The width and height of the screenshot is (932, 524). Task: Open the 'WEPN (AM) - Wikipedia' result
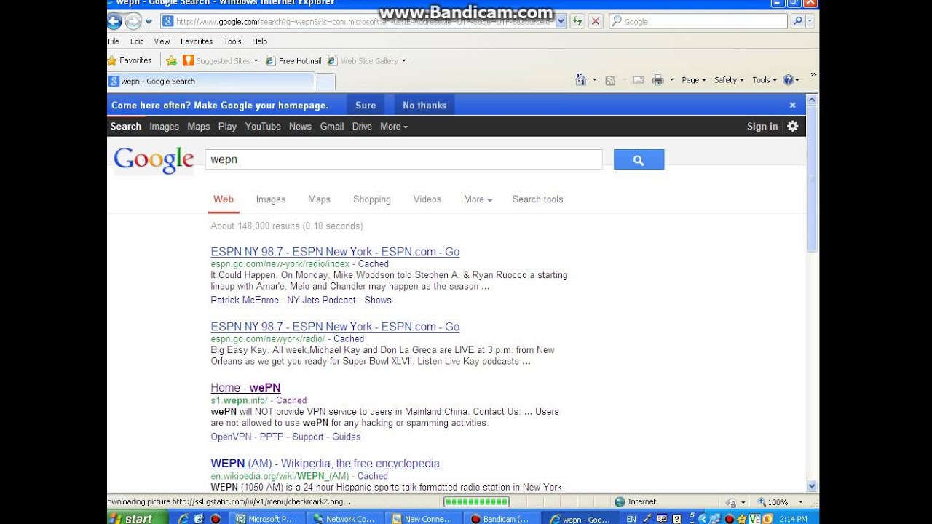click(325, 464)
